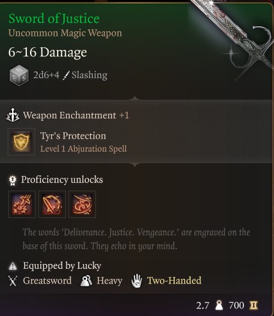The height and width of the screenshot is (316, 274).
Task: Select the first proficiency unlock skill icon
Action: [22, 204]
